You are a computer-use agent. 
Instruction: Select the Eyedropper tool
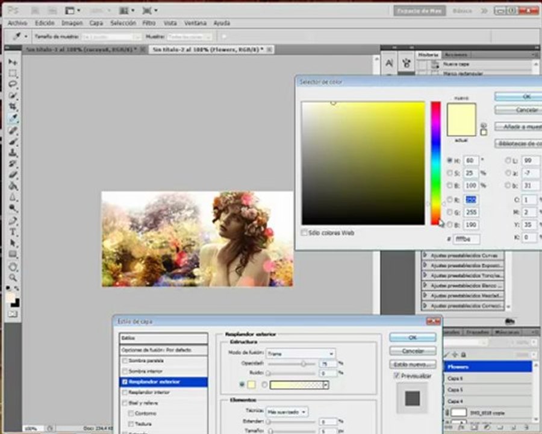click(x=13, y=118)
